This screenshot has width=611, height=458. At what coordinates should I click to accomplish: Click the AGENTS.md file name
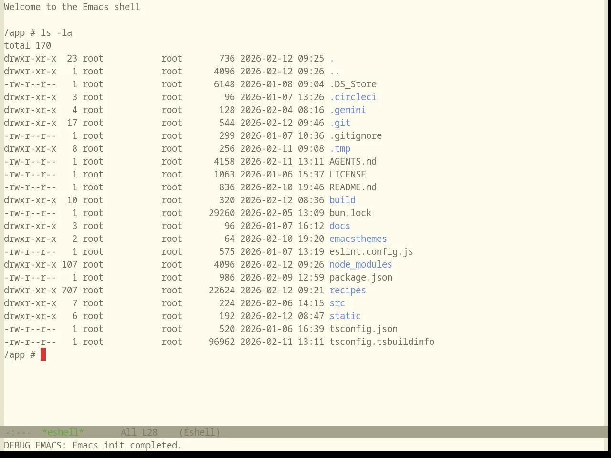coord(353,161)
